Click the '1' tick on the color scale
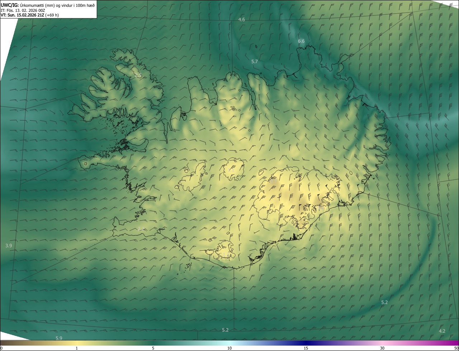 77,348
